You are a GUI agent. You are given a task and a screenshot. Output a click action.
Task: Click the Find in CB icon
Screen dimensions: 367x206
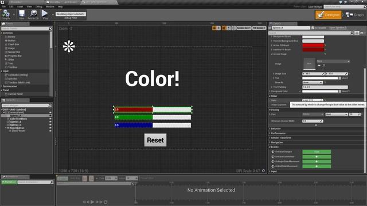click(x=33, y=14)
